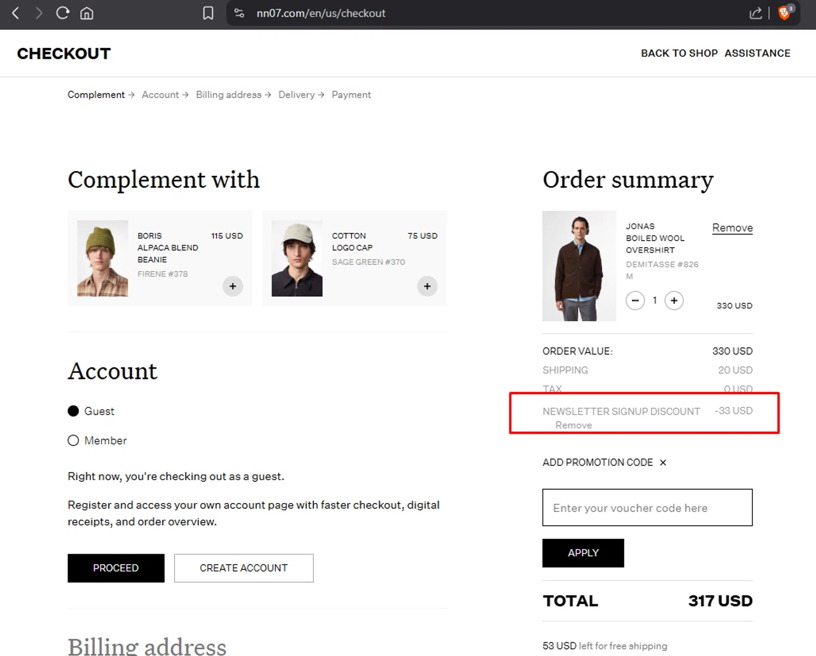Click the DEMITASSE #826 color label
Screen dimensions: 816x656
[662, 265]
